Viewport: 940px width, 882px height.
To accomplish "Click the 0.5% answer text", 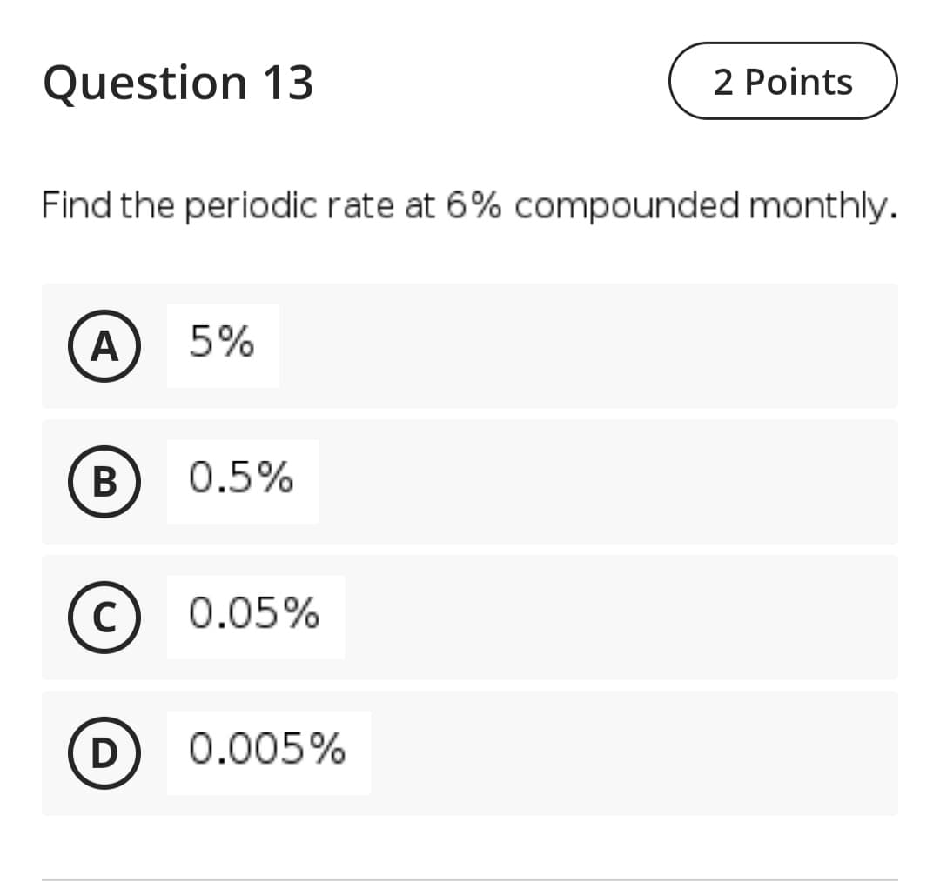I will tap(240, 480).
